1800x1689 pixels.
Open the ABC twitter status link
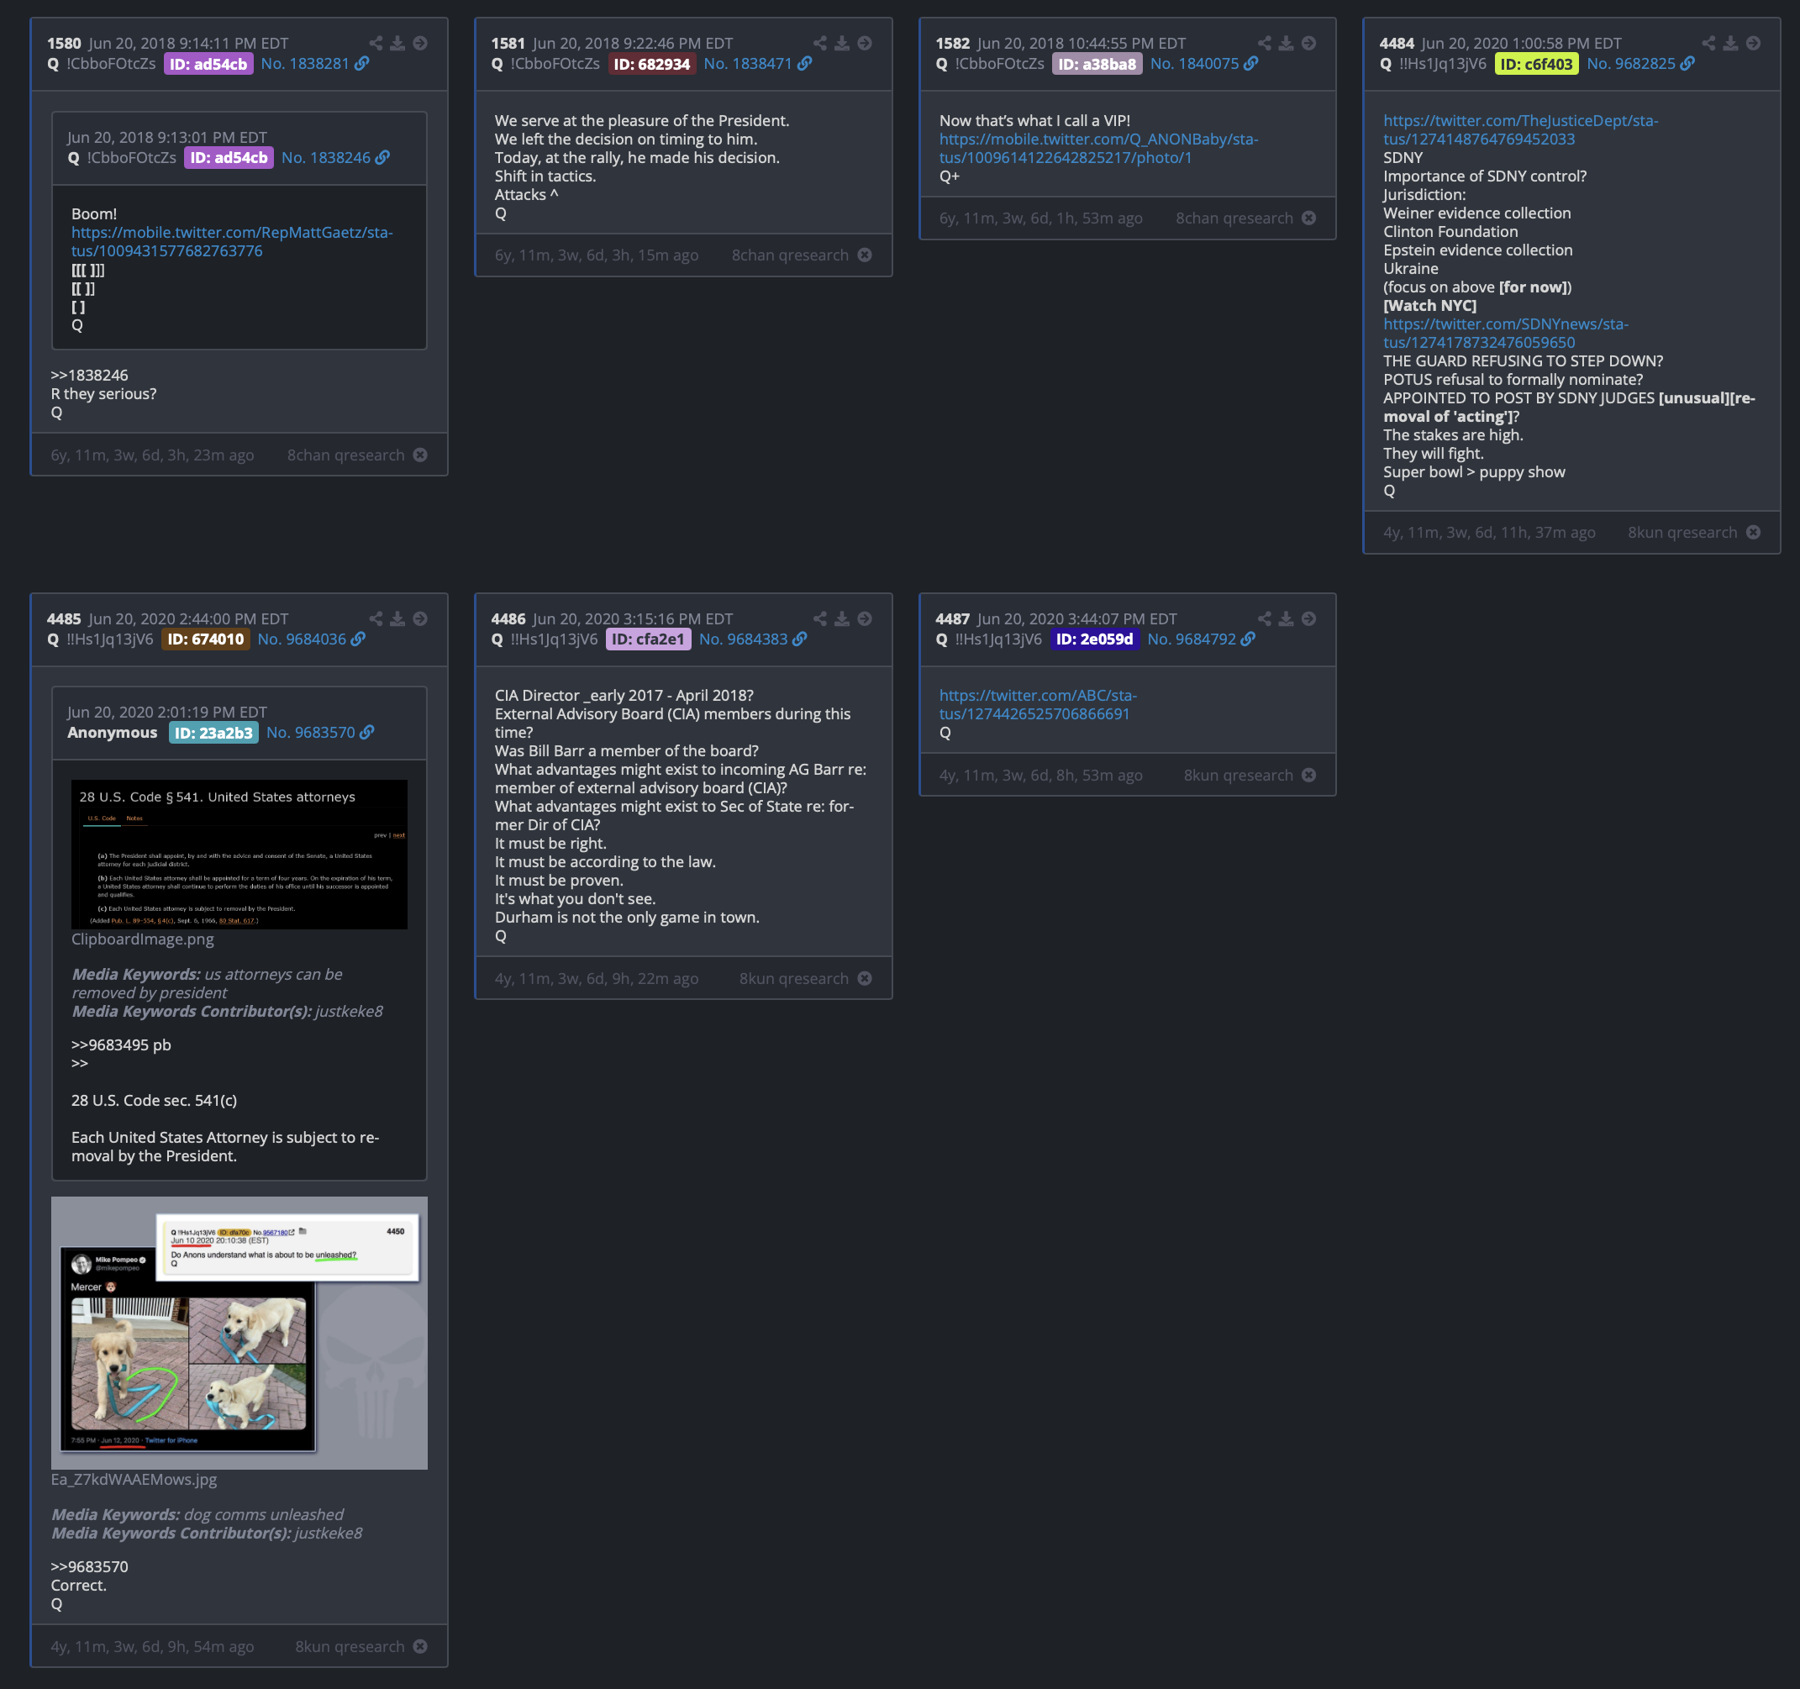(x=1038, y=704)
